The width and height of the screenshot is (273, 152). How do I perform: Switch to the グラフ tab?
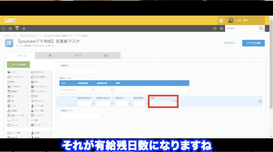tap(77, 56)
